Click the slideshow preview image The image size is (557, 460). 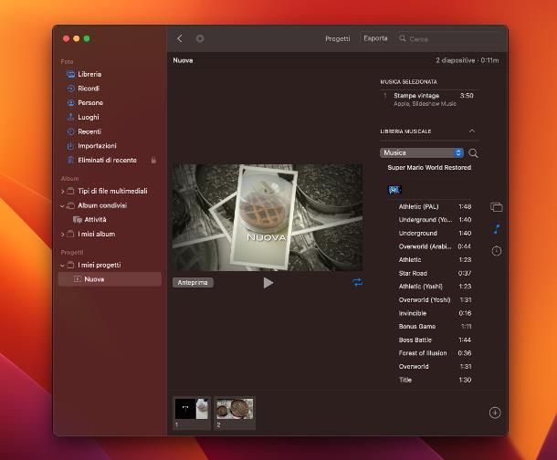(x=268, y=217)
